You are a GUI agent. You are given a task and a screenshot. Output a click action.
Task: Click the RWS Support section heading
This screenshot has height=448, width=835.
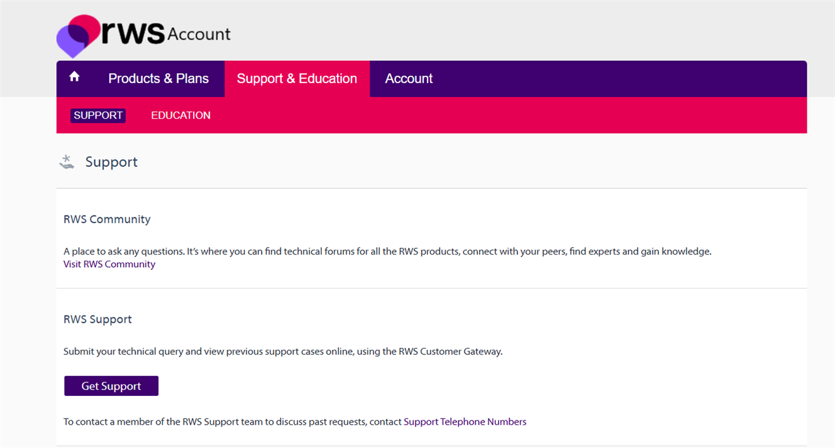97,319
